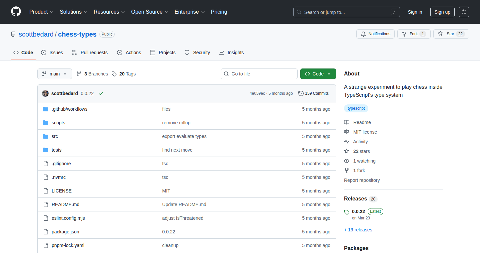View the 22 stars link
The height and width of the screenshot is (253, 480).
(357, 151)
